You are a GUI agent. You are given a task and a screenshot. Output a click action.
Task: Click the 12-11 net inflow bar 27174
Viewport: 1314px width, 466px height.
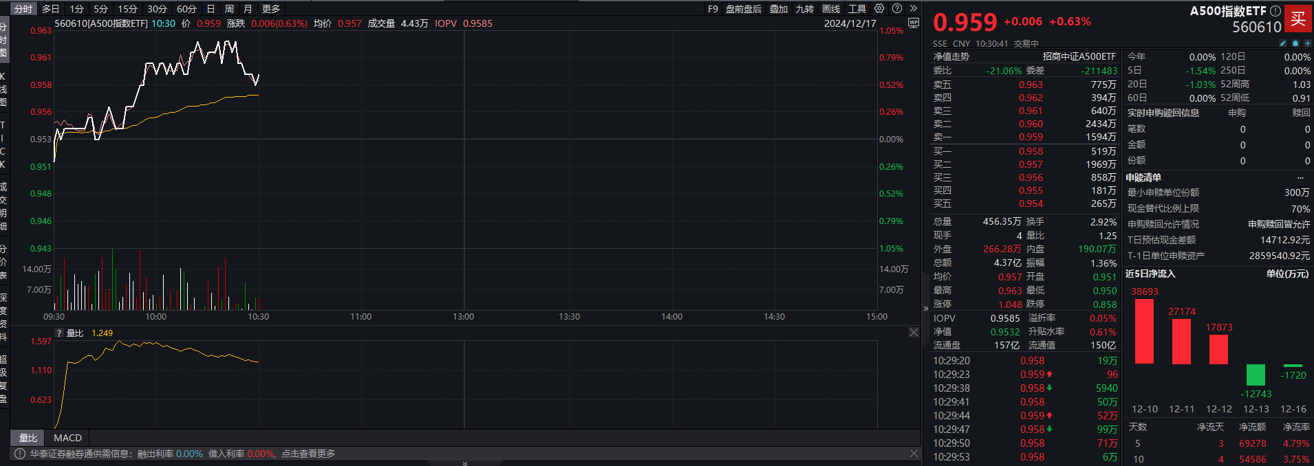1181,342
